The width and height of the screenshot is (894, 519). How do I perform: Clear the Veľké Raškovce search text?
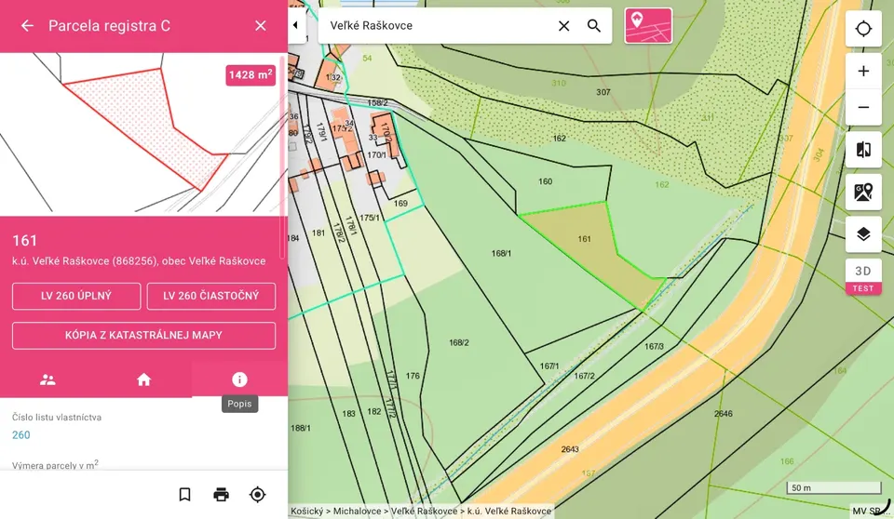[564, 26]
